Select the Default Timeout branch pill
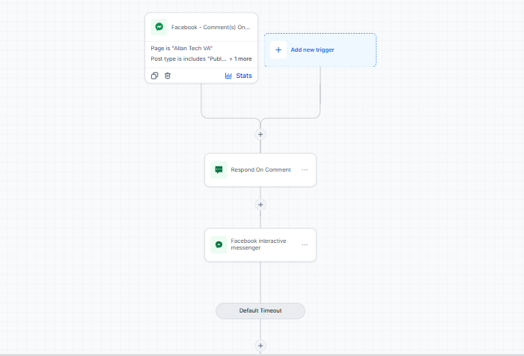Image resolution: width=524 pixels, height=356 pixels. pos(261,311)
